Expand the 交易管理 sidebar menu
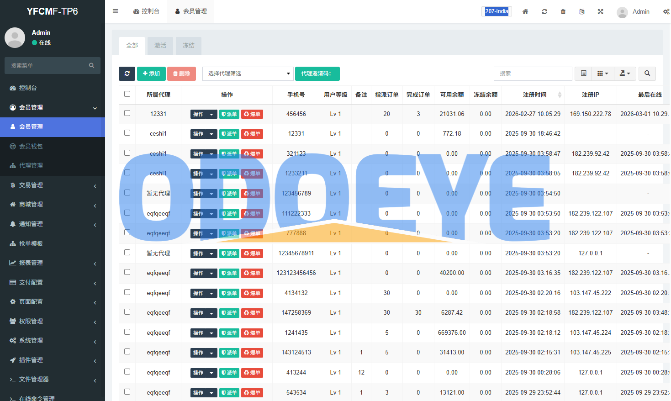Image resolution: width=671 pixels, height=401 pixels. tap(53, 185)
